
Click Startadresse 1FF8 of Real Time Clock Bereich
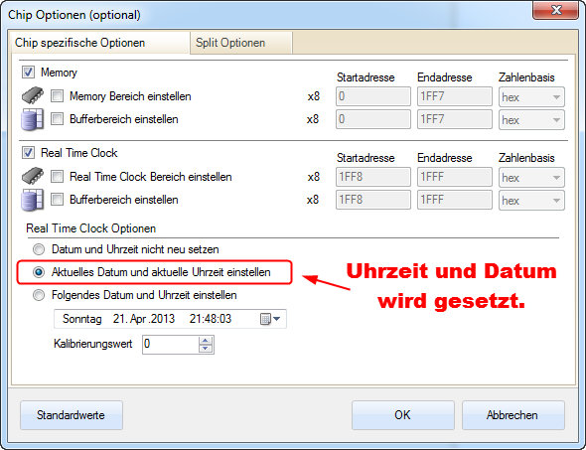pos(373,177)
